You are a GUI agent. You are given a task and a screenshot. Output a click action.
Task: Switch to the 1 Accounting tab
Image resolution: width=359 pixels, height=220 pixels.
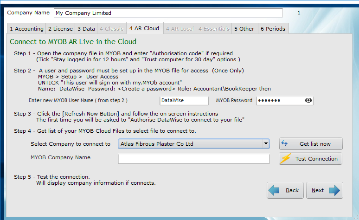click(x=26, y=29)
